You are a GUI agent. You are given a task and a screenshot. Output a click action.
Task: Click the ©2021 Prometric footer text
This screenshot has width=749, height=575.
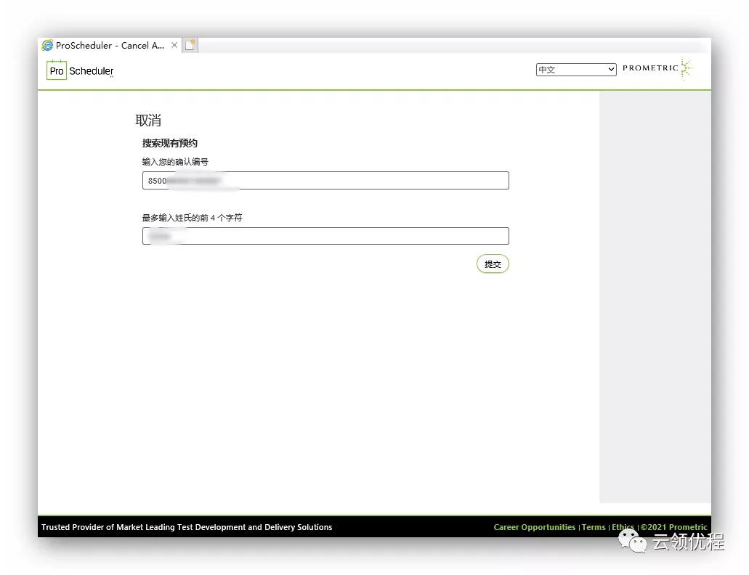[x=673, y=527]
